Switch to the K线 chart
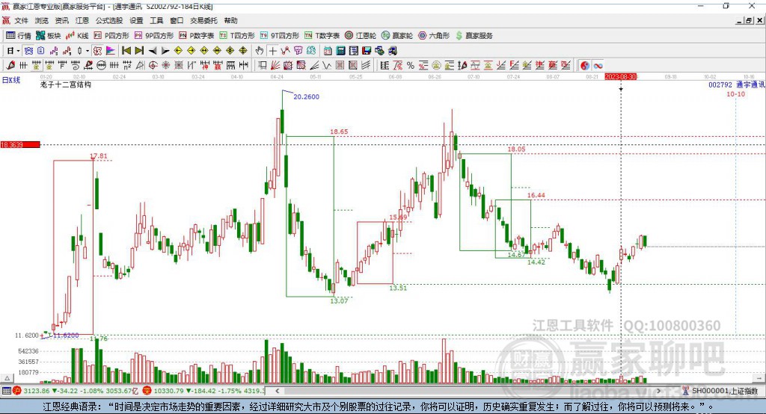The image size is (766, 414). coord(77,36)
